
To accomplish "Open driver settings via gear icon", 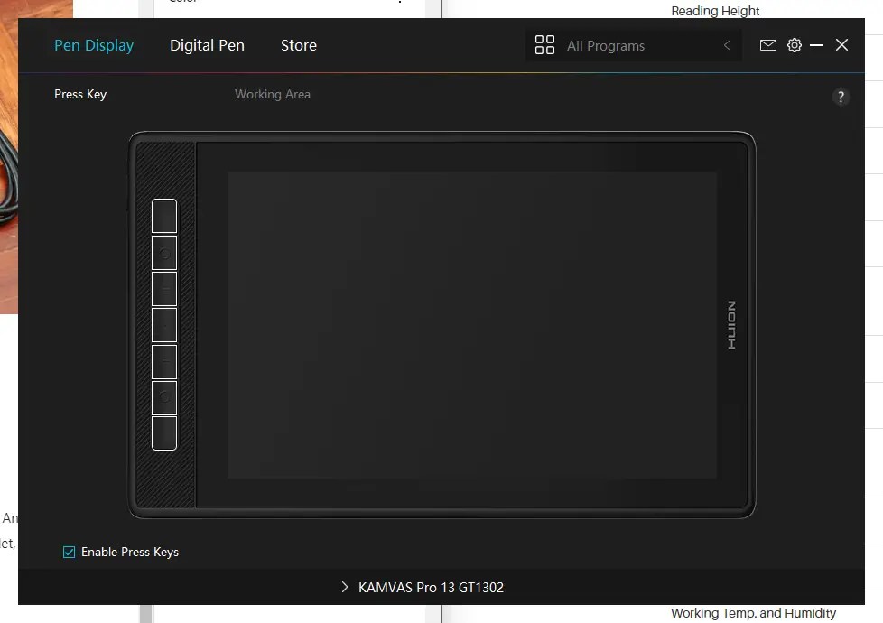I will (x=795, y=44).
